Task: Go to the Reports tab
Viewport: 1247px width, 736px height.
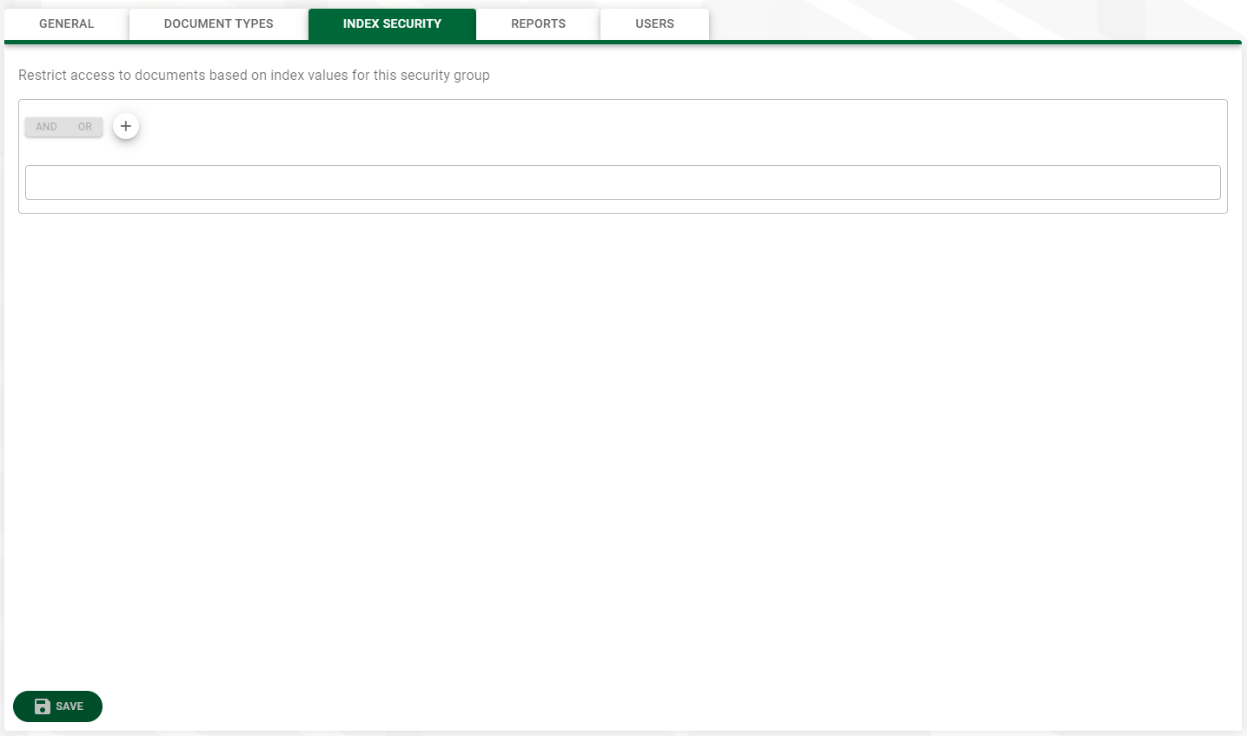Action: tap(538, 24)
